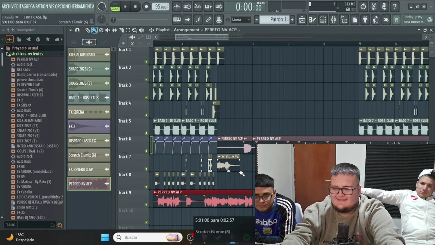Select the playlist Mute tool
Image resolution: width=435 pixels, height=245 pixels.
coord(108,30)
